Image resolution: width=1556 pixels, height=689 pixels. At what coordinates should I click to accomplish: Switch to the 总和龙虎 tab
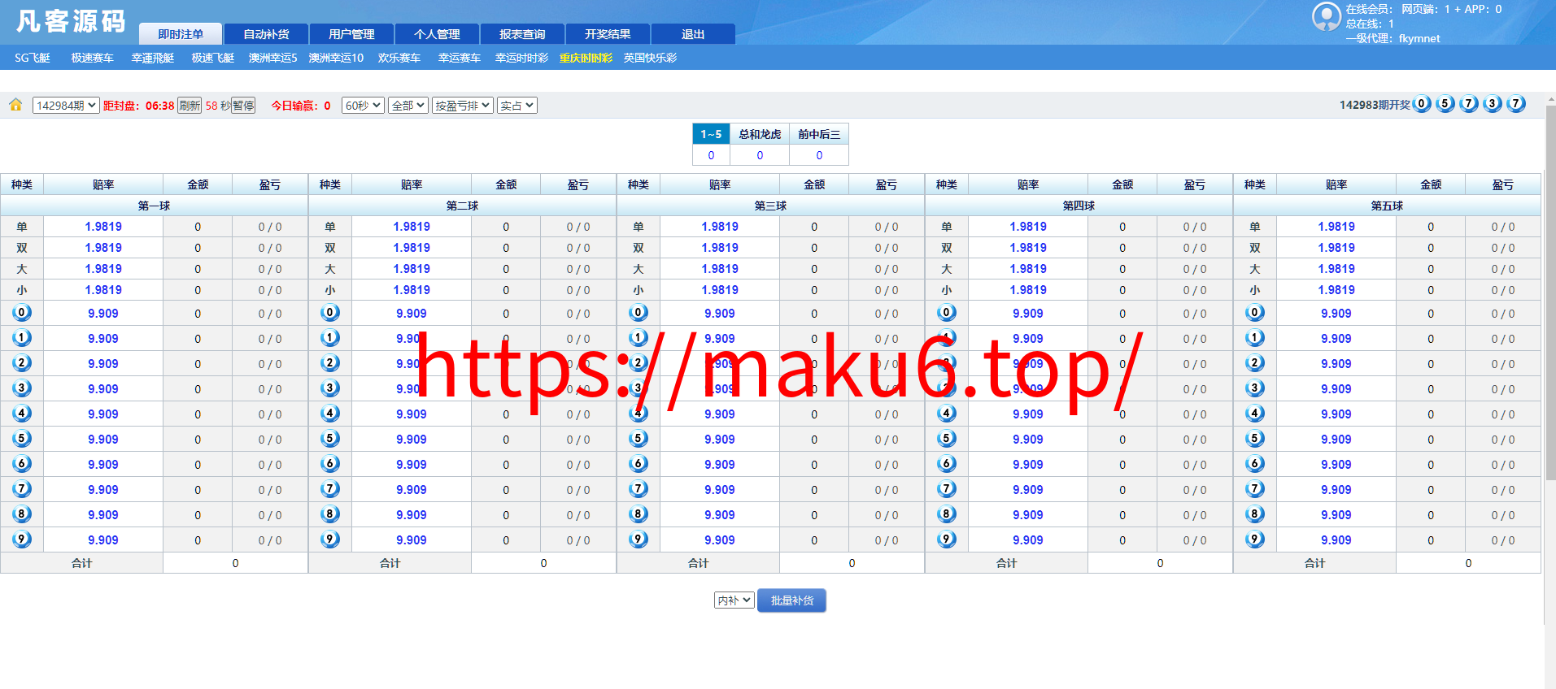coord(760,134)
